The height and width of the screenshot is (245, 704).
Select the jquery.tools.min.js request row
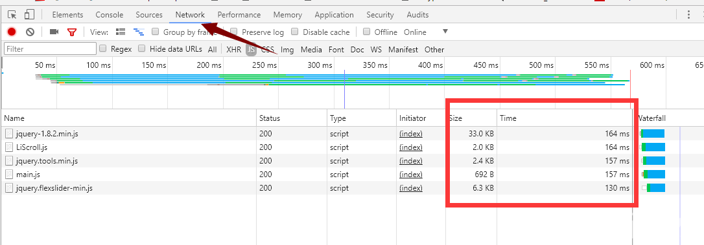(x=352, y=161)
